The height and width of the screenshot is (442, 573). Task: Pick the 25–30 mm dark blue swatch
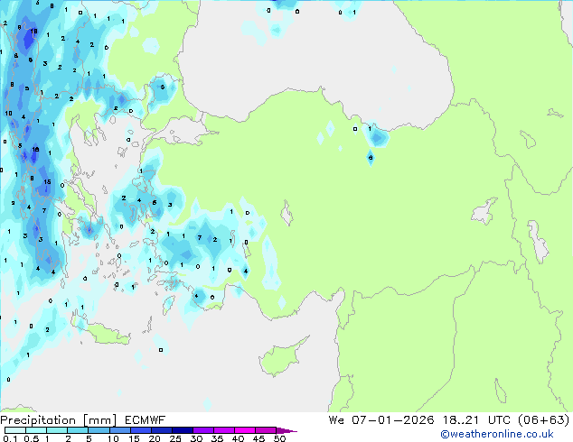tap(182, 430)
